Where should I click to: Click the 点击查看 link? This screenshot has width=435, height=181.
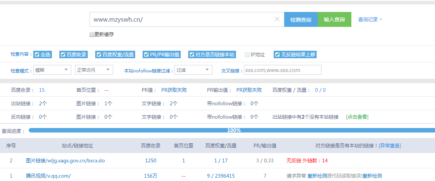357,117
